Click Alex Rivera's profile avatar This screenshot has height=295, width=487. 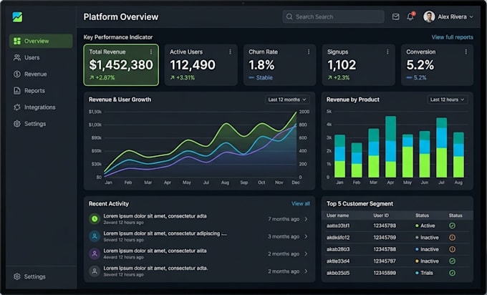pyautogui.click(x=429, y=16)
